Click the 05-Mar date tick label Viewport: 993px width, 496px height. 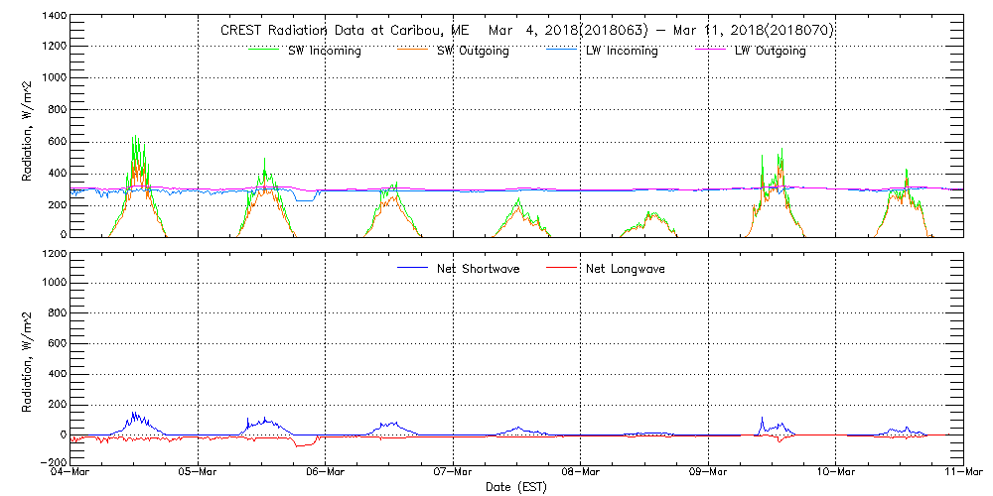pos(198,474)
